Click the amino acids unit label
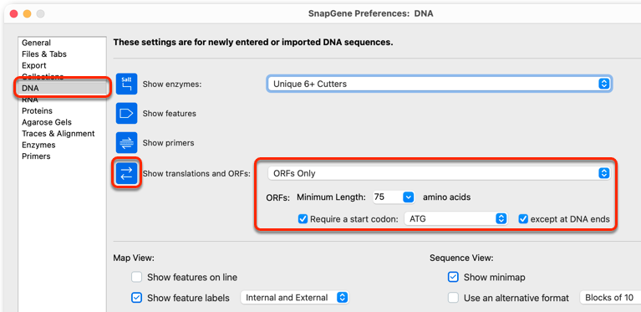The image size is (641, 312). point(446,197)
